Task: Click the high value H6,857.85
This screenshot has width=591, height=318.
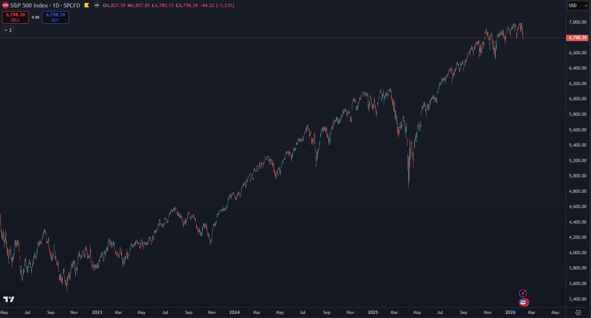Action: (139, 6)
